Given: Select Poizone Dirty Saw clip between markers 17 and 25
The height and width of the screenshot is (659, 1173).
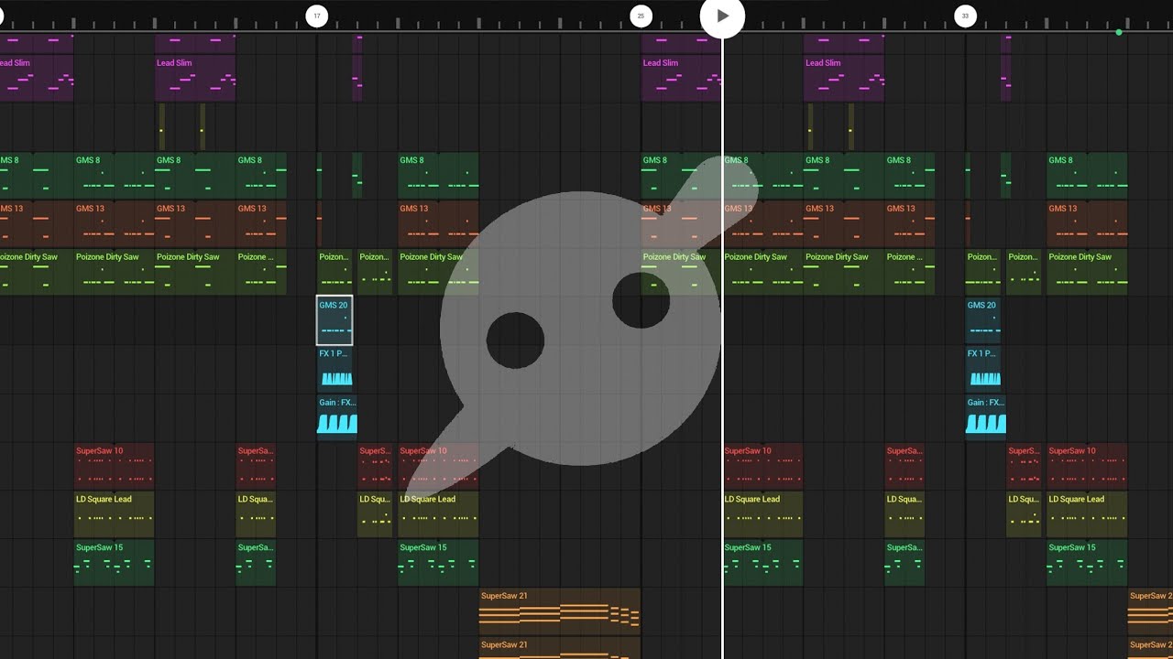Looking at the screenshot, I should click(438, 272).
